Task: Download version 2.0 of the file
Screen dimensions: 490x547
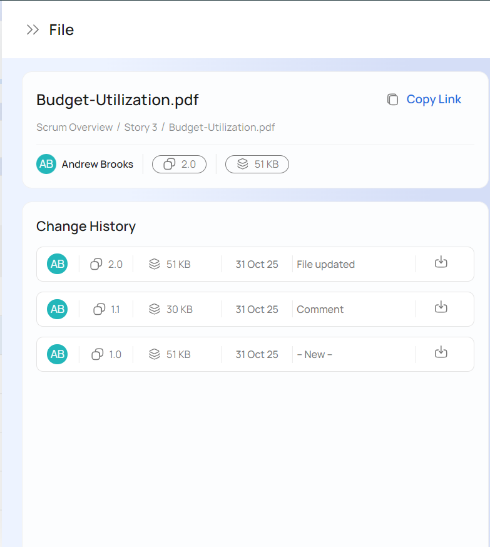Action: 441,262
